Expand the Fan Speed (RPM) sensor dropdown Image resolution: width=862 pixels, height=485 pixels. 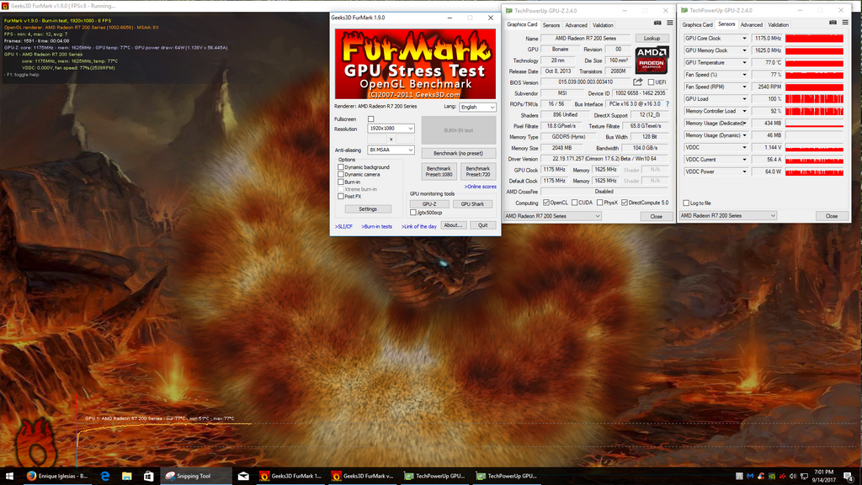(x=744, y=87)
